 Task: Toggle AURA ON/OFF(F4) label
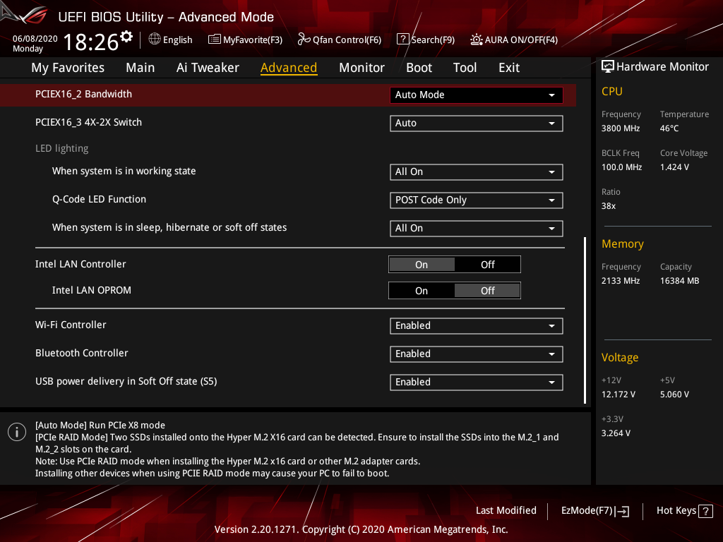pyautogui.click(x=521, y=40)
